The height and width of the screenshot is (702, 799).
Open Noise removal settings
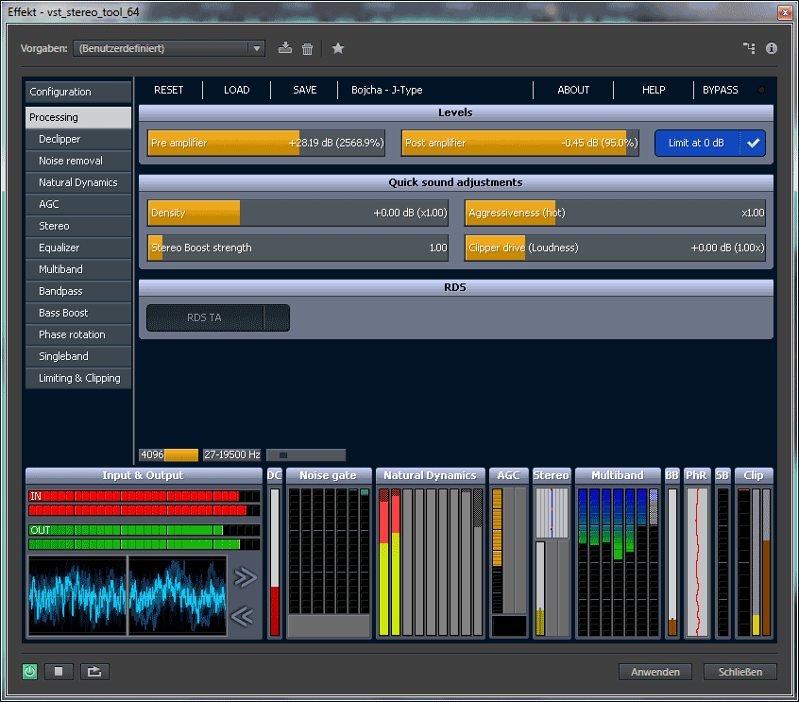pyautogui.click(x=78, y=161)
